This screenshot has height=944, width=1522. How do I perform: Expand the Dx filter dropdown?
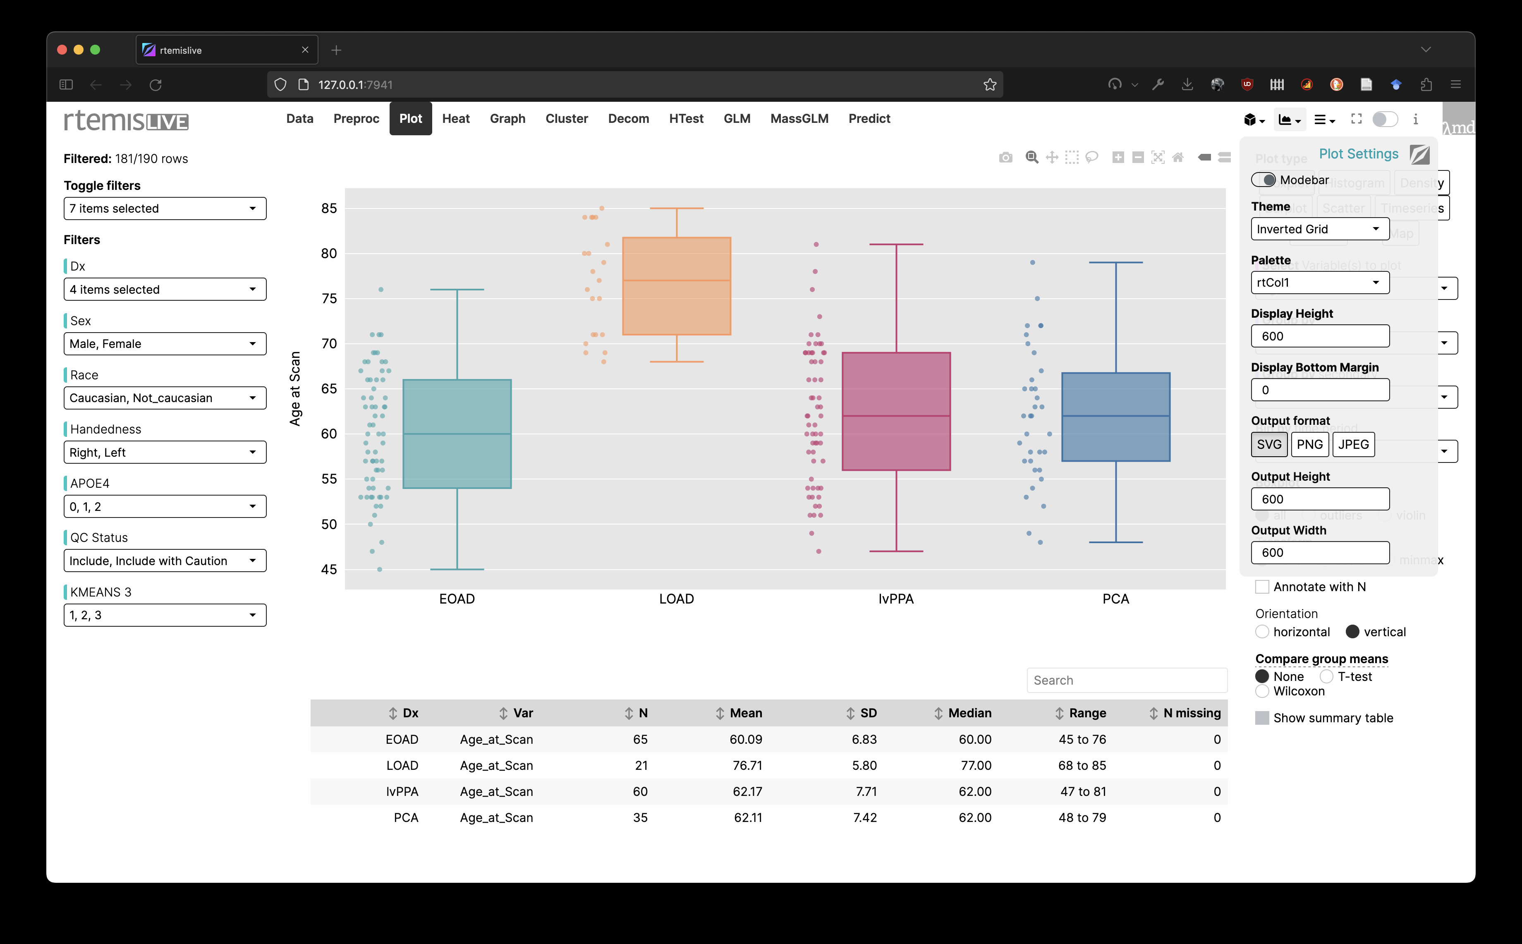pyautogui.click(x=165, y=289)
